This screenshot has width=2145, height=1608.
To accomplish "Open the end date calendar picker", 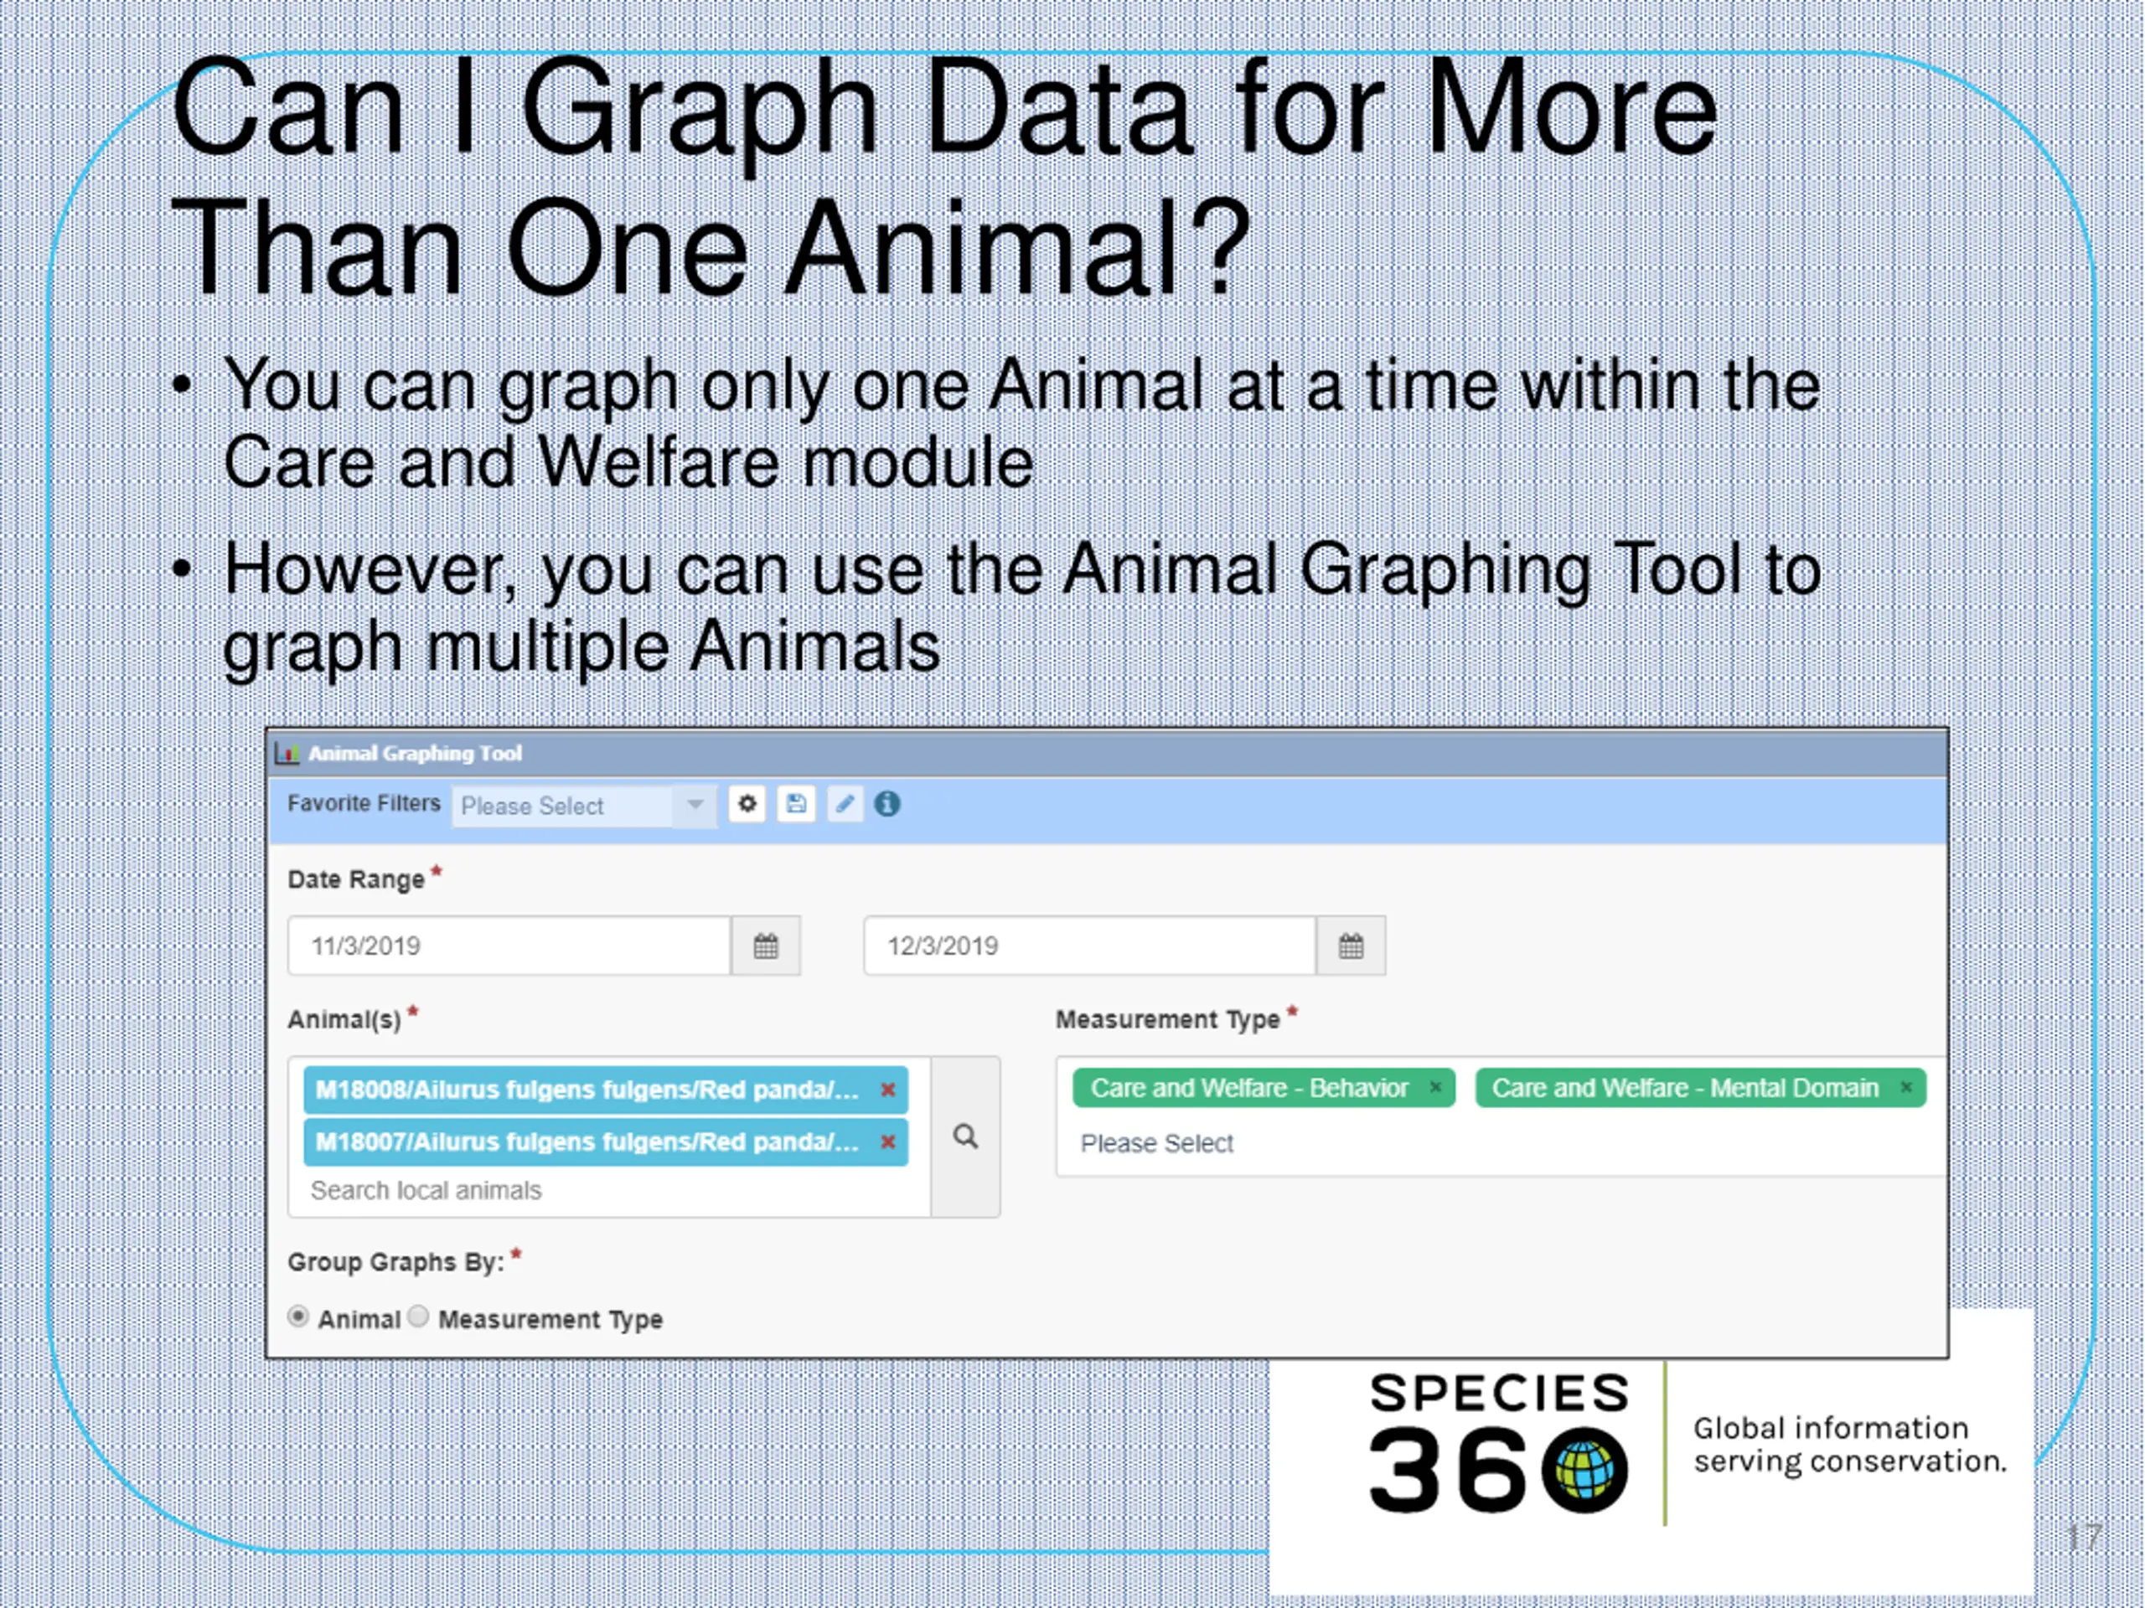I will coord(1351,946).
